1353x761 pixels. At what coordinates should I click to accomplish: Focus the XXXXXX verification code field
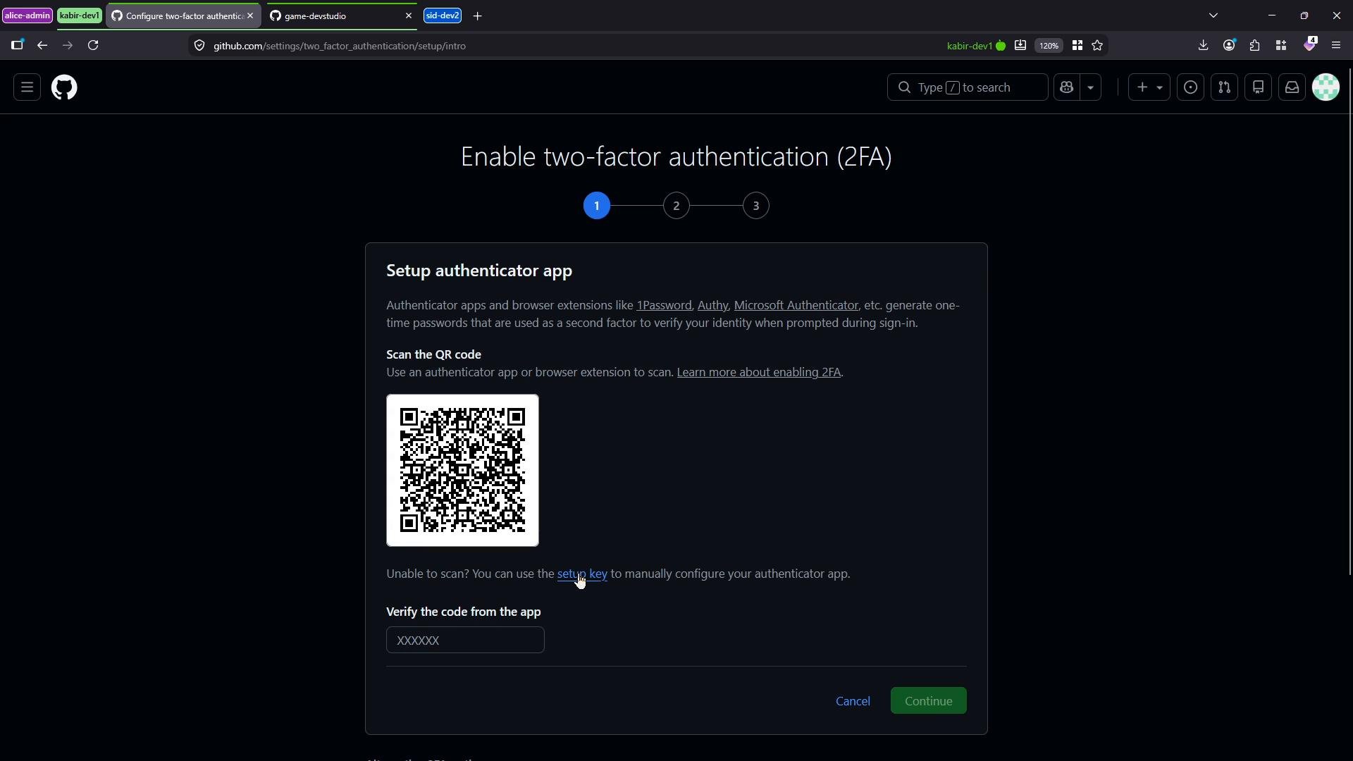(x=465, y=640)
